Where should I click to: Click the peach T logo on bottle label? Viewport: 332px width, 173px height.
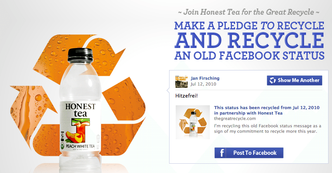tap(78, 130)
